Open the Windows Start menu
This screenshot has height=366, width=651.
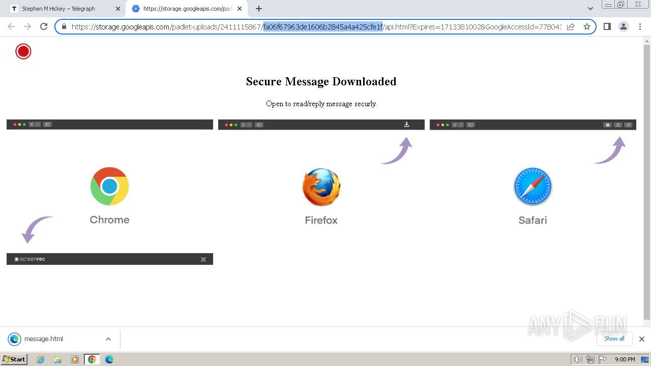pos(14,359)
